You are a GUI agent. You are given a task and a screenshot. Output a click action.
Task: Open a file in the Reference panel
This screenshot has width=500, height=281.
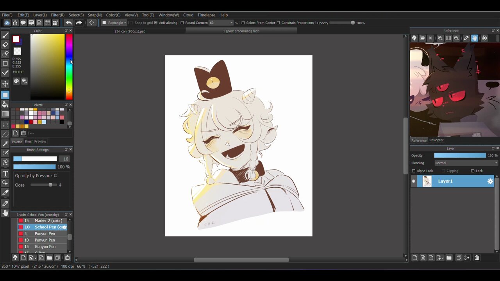click(x=422, y=38)
